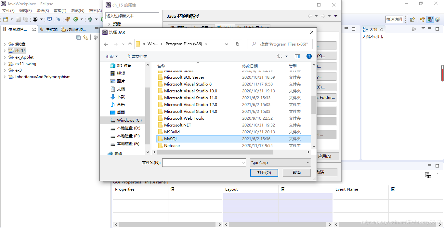Open dropdown next to New Java Class icon
444x228 pixels.
click(82, 20)
